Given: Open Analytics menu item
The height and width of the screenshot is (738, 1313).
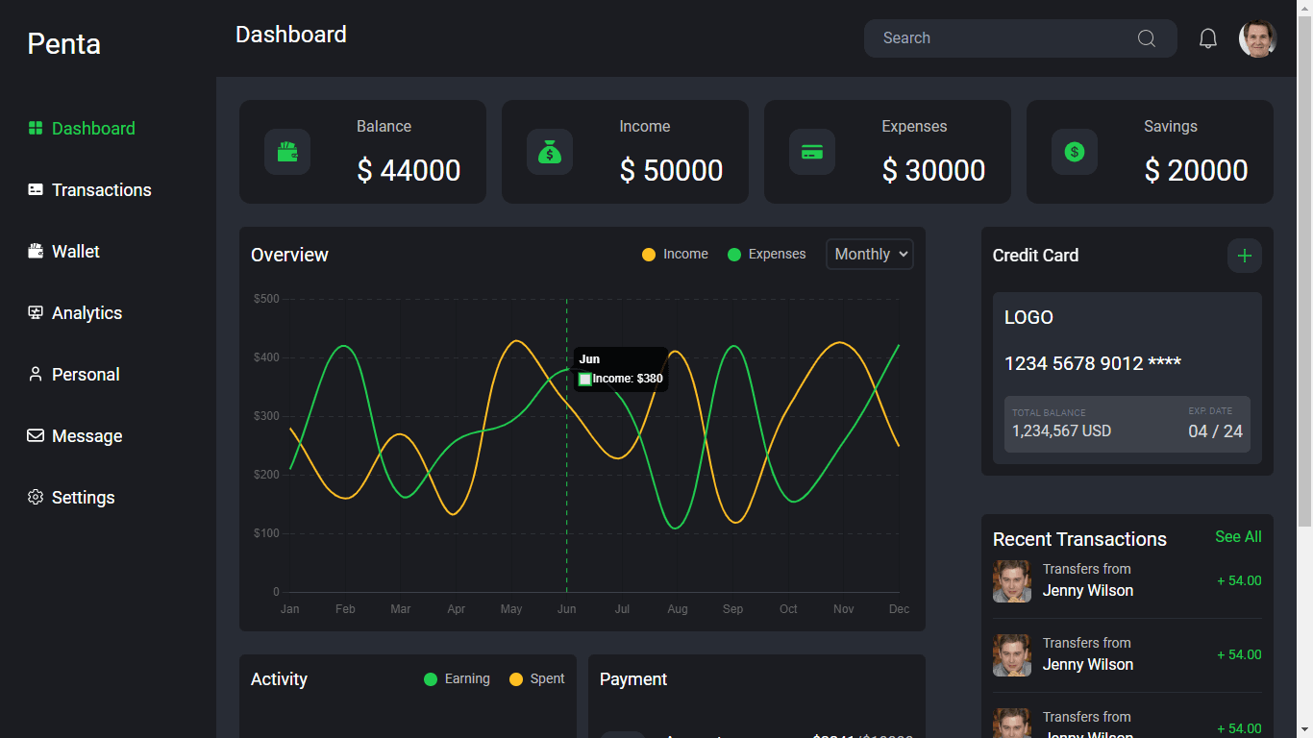Looking at the screenshot, I should [x=87, y=312].
